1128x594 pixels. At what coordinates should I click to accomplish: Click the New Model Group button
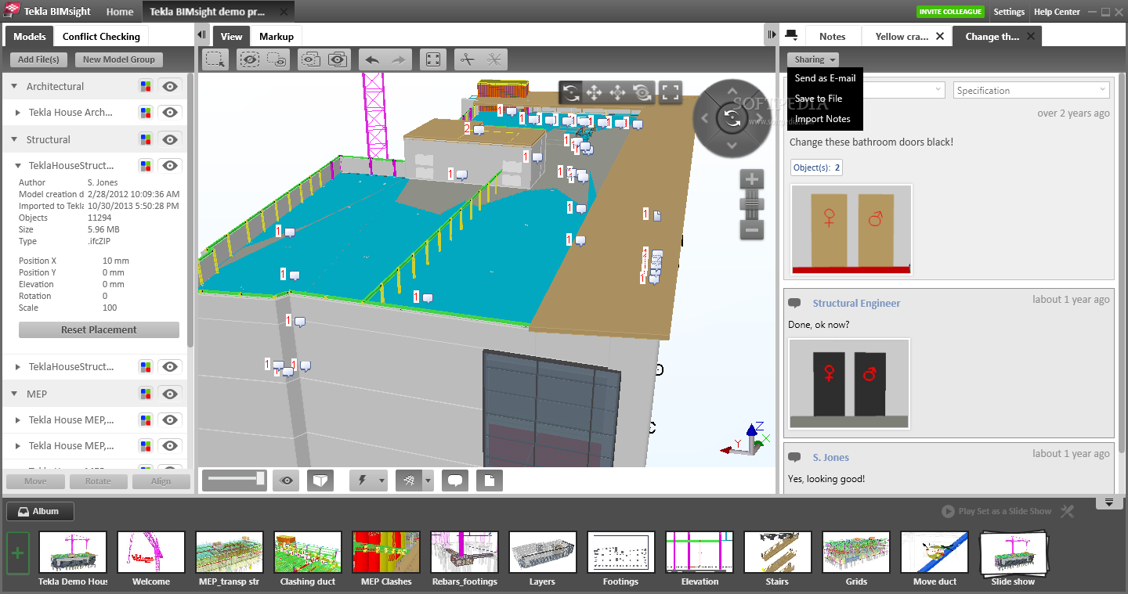coord(119,59)
